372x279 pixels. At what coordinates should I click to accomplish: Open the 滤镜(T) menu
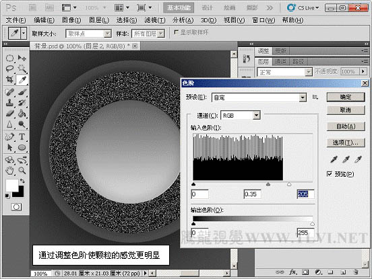(x=155, y=20)
